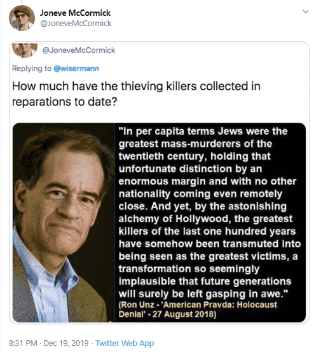Enlarge the portrait photo in attached image
This screenshot has width=314, height=353.
point(64,223)
